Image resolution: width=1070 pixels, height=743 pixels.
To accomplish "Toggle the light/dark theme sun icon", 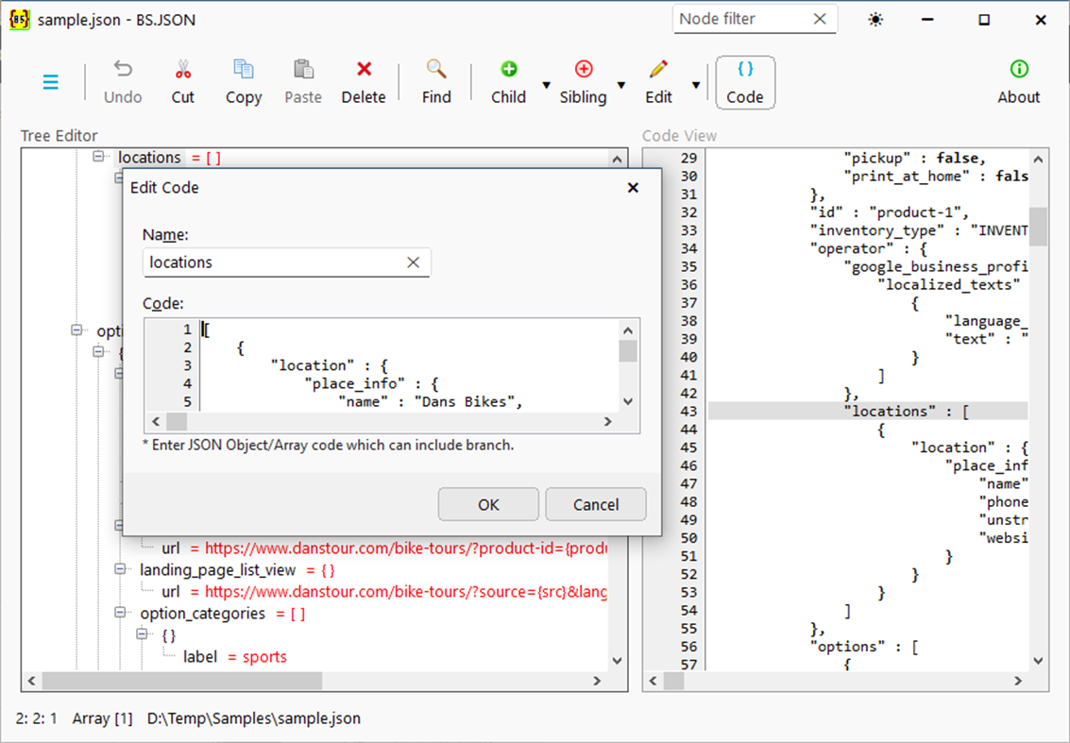I will point(875,20).
